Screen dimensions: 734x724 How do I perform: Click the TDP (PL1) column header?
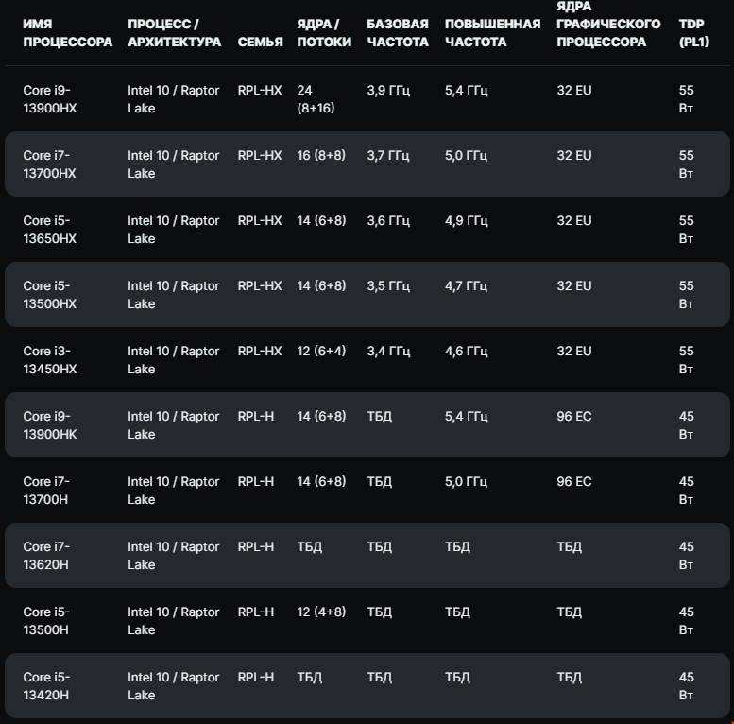point(693,32)
